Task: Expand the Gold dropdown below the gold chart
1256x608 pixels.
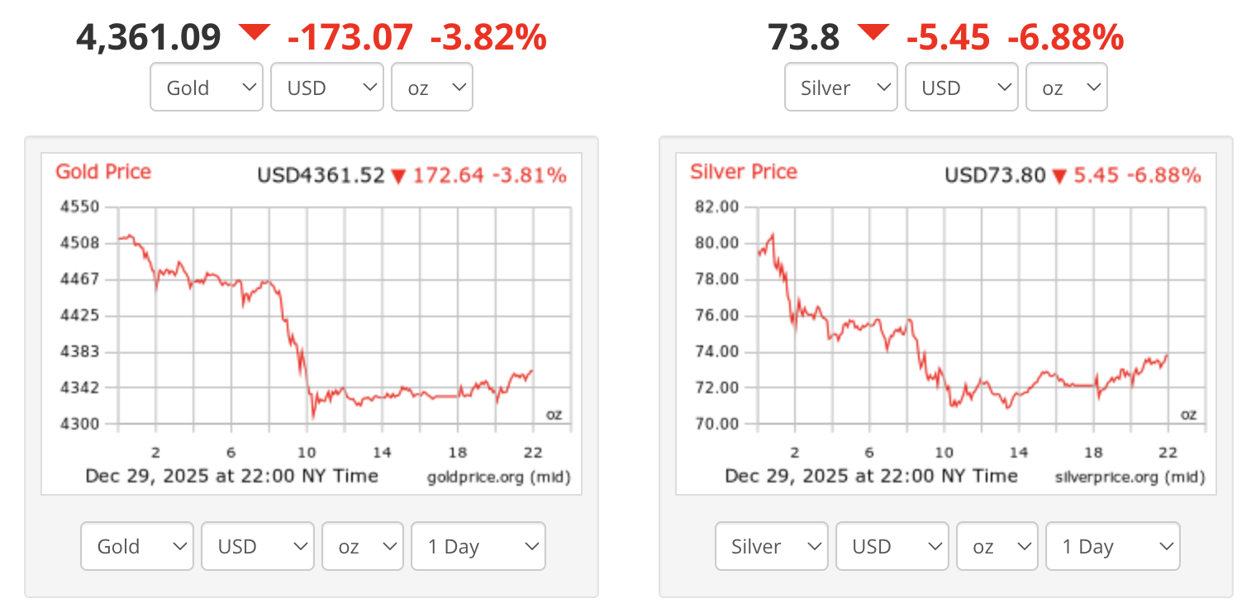Action: tap(136, 546)
